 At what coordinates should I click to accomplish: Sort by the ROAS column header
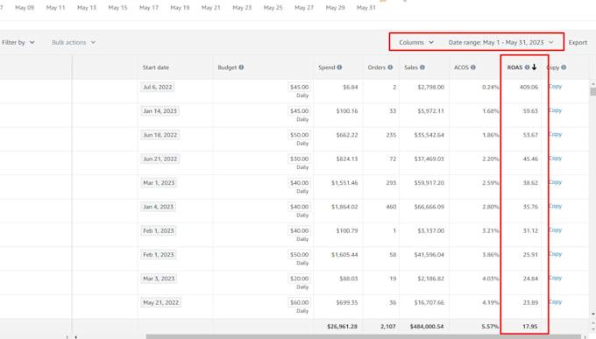514,67
